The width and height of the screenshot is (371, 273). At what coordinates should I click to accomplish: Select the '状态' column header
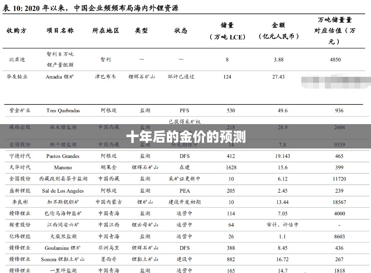[x=181, y=30]
